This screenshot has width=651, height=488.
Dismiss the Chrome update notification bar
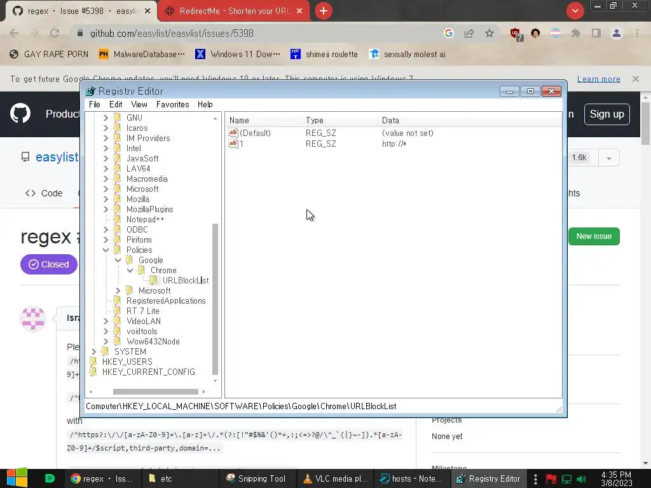tap(635, 78)
